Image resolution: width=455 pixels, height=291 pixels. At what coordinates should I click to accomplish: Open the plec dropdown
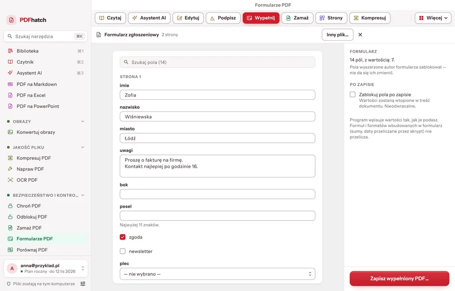[217, 274]
